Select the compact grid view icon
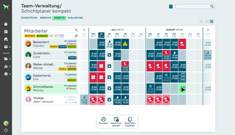This screenshot has width=235, height=135. (x=212, y=21)
